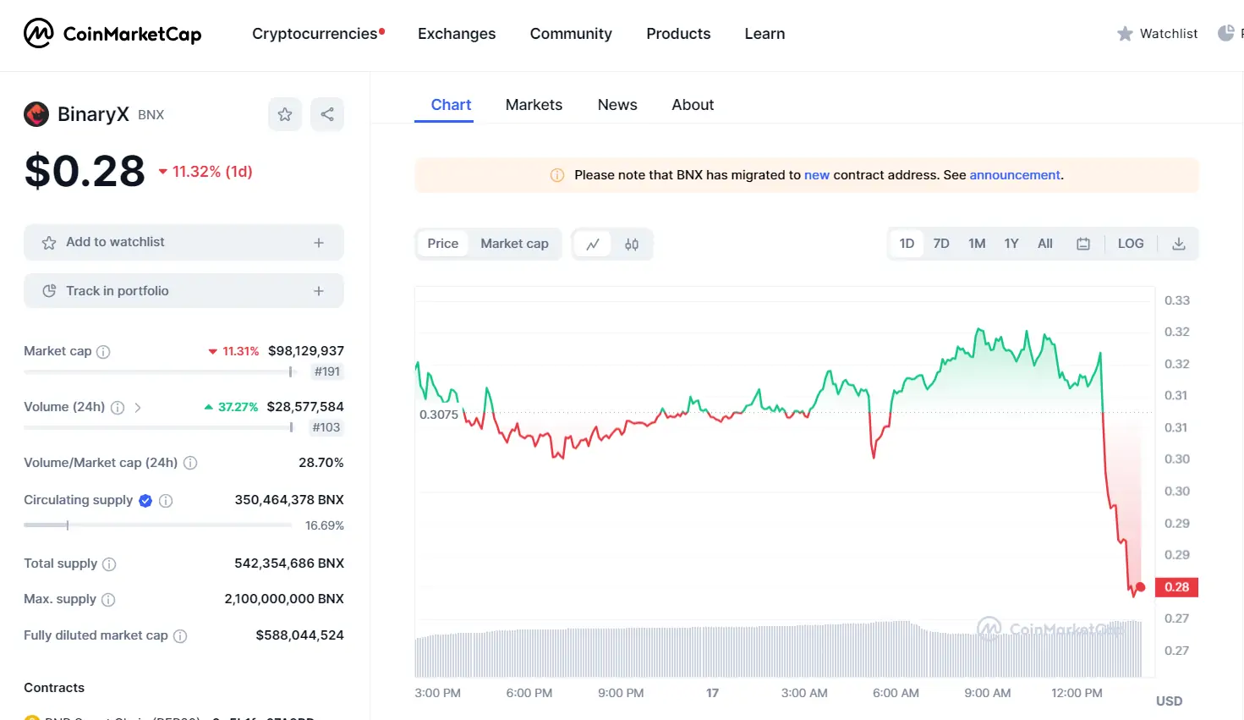1244x720 pixels.
Task: Open the Total supply info icon
Action: (109, 564)
